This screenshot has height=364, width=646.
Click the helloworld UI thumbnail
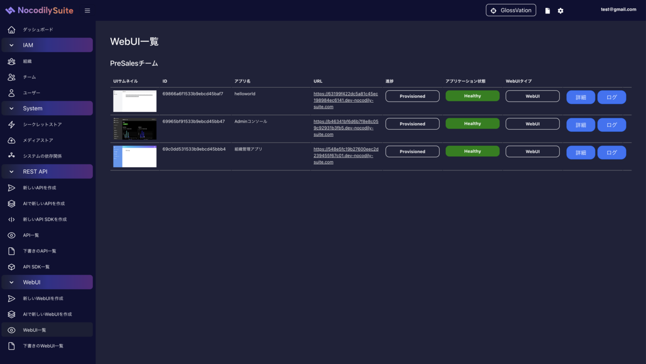[135, 101]
